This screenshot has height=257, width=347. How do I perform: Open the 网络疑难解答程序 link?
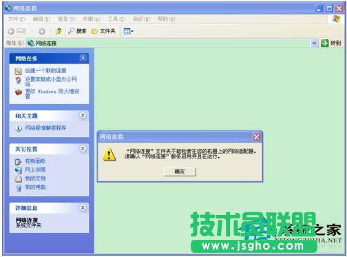click(x=45, y=128)
